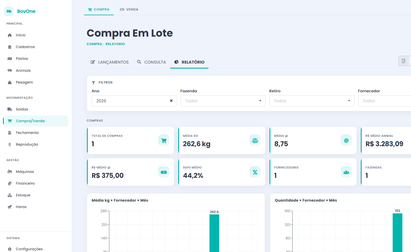Click the 44,2% Ágio Médio value
This screenshot has height=252, width=411.
(193, 176)
